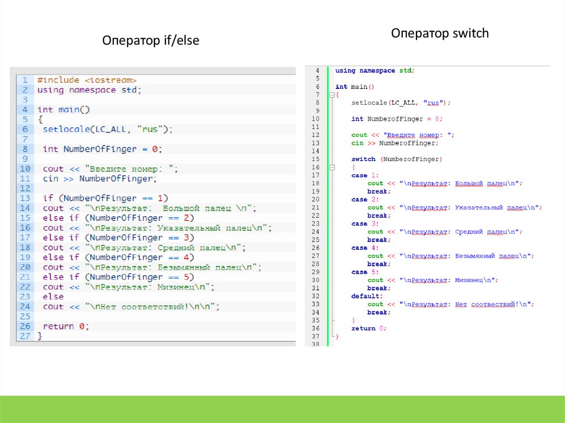Click 'int main()' in the if/else listing
This screenshot has width=565, height=423.
point(63,110)
